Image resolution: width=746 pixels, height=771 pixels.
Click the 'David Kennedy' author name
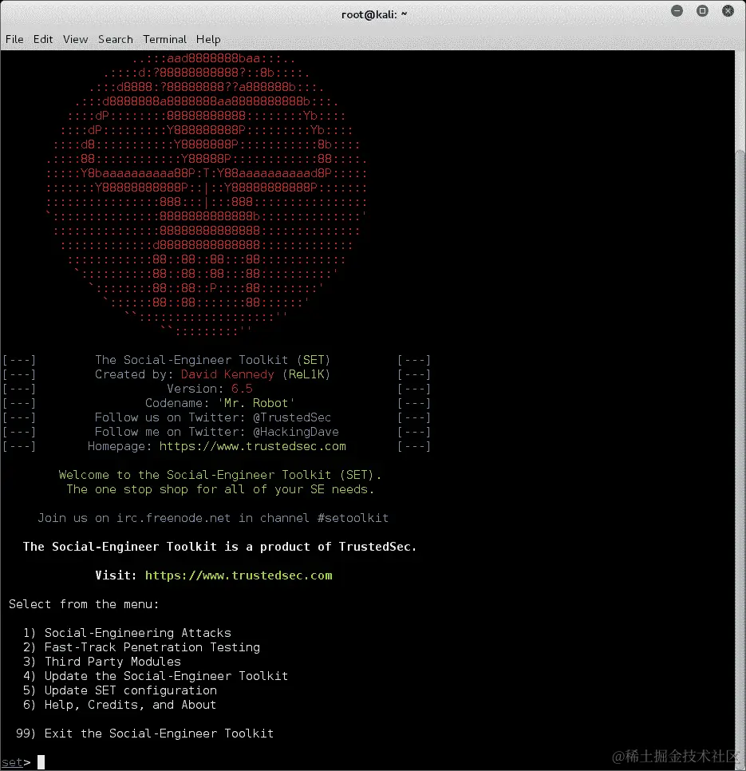pyautogui.click(x=227, y=374)
